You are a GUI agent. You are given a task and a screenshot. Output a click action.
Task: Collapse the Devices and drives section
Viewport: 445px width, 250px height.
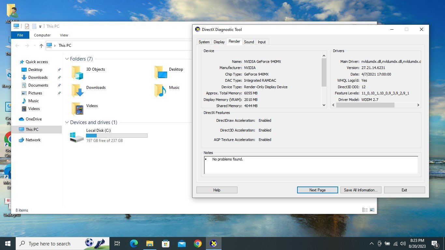pos(67,122)
